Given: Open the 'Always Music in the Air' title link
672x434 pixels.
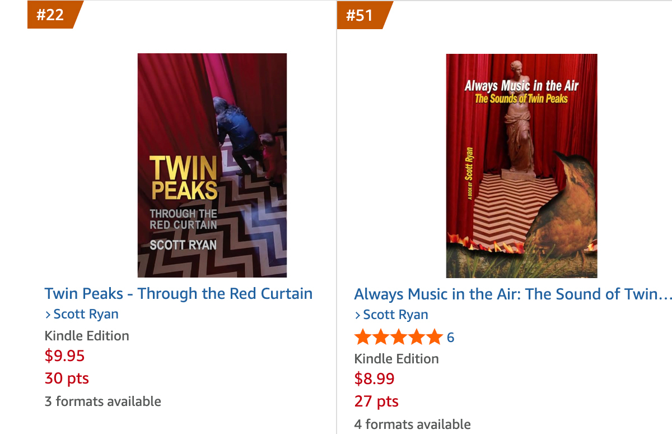Looking at the screenshot, I should pyautogui.click(x=512, y=294).
